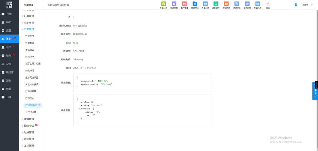Select the 打印日志 sidebar entry
The height and width of the screenshot is (151, 318).
pyautogui.click(x=30, y=98)
